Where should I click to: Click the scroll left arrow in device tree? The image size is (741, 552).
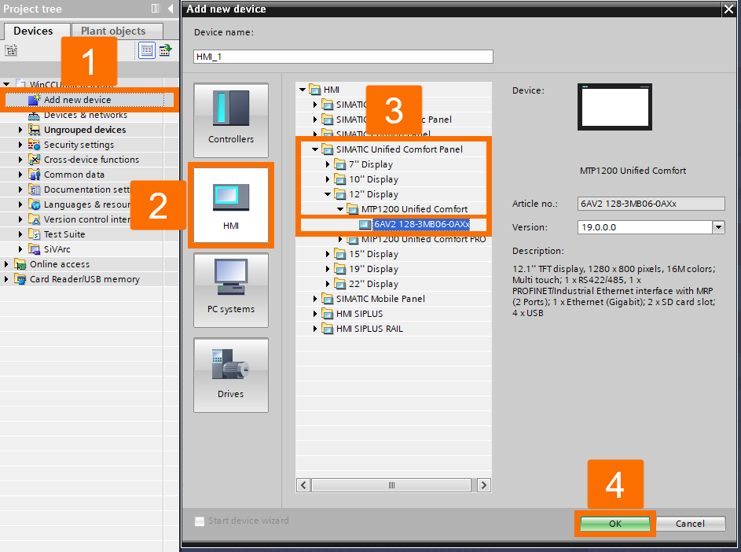click(x=303, y=485)
